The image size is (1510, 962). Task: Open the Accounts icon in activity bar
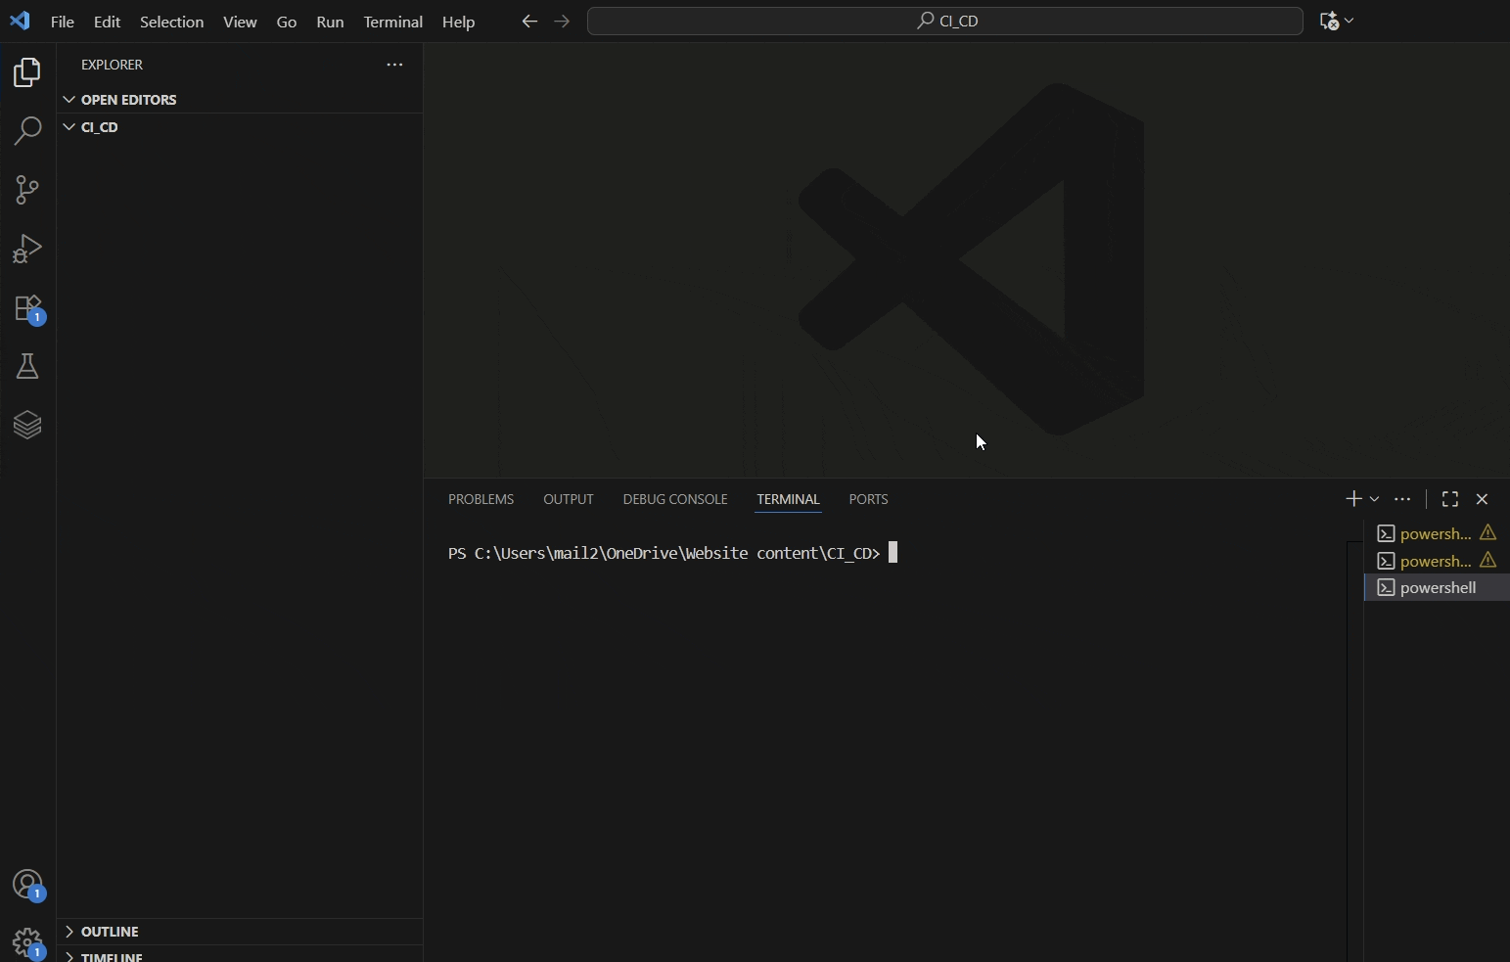click(x=28, y=886)
